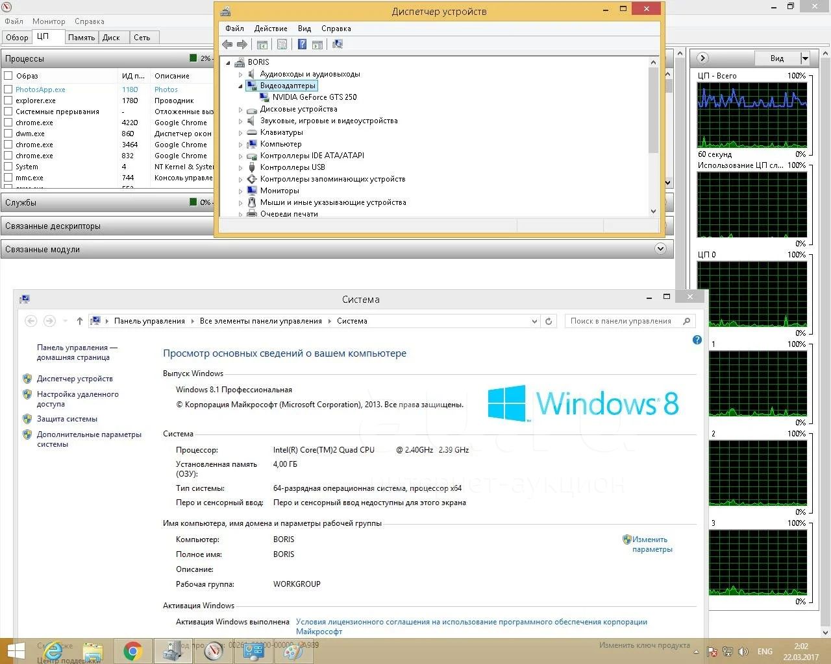The height and width of the screenshot is (664, 831).
Task: Click the scroll-down arrow of Device Manager tree
Action: [x=653, y=211]
